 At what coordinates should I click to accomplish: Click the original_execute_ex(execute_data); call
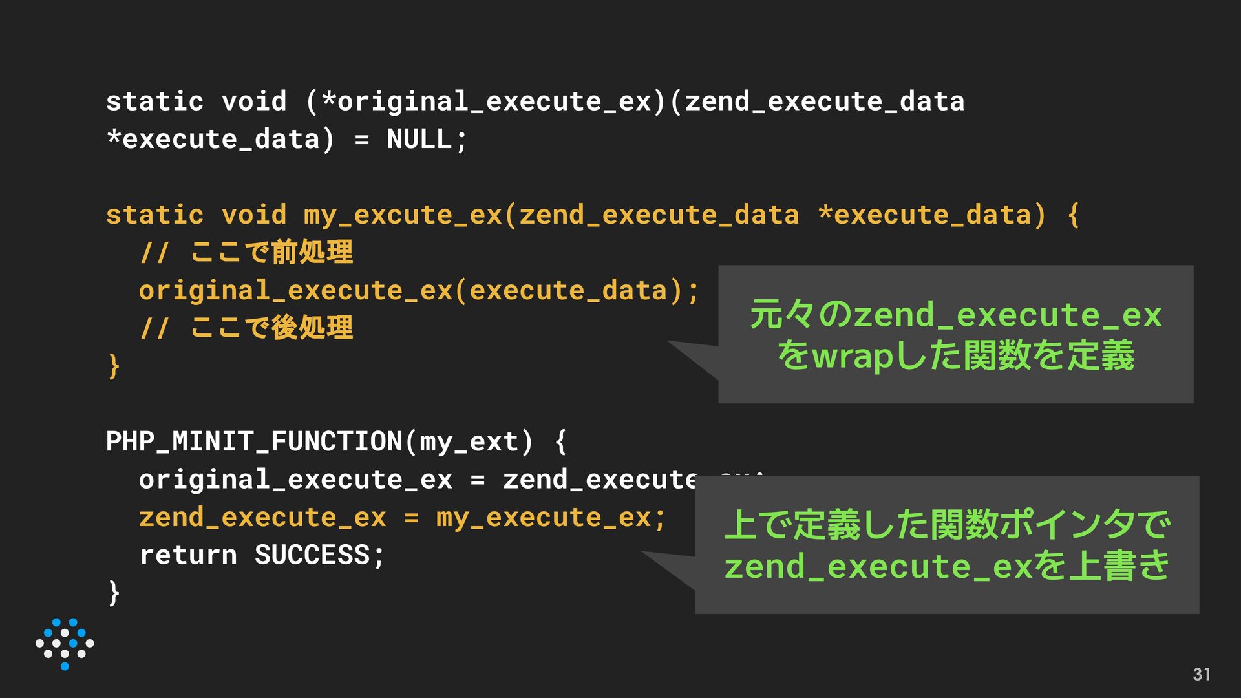pyautogui.click(x=419, y=291)
